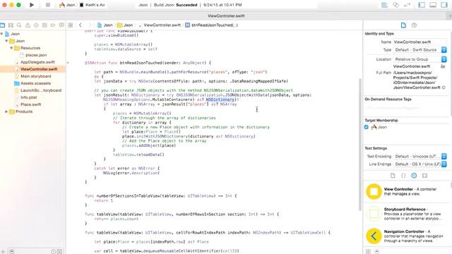Image resolution: width=452 pixels, height=254 pixels.
Task: Expand the Products folder
Action: point(6,111)
